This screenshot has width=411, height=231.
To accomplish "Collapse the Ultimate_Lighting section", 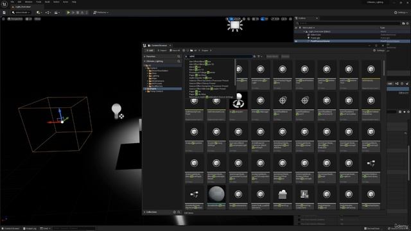I will (x=144, y=62).
